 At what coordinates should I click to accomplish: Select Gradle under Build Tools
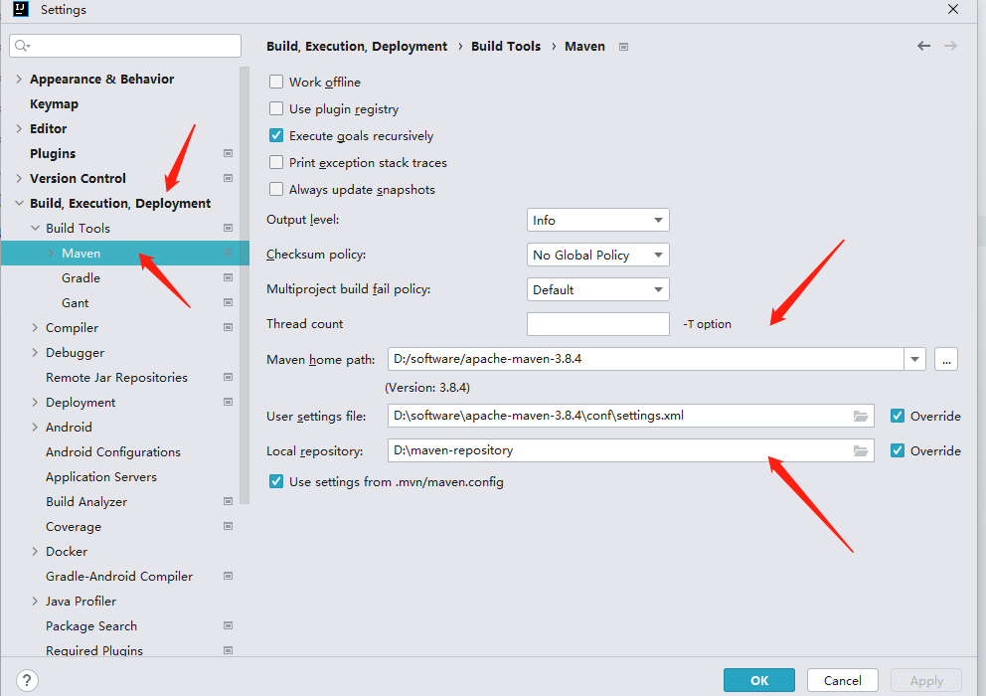tap(82, 277)
